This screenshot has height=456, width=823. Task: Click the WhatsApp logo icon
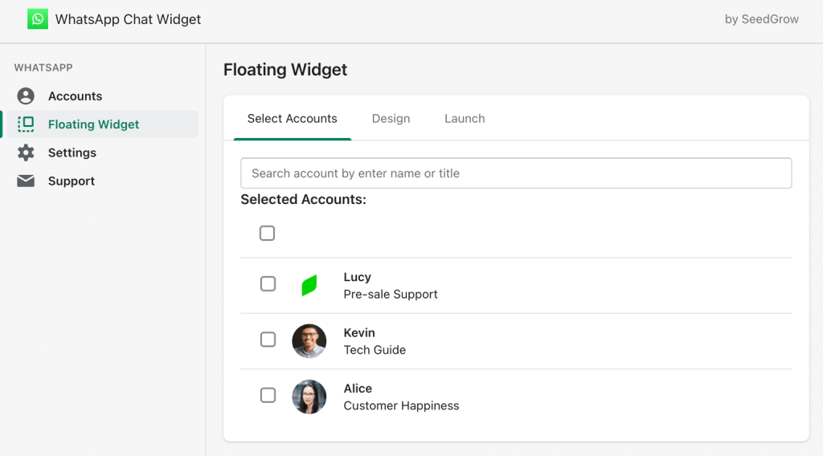pyautogui.click(x=38, y=19)
